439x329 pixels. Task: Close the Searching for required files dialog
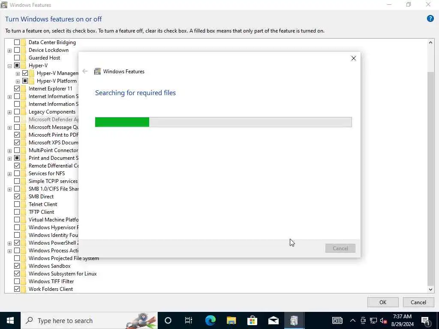(x=353, y=58)
